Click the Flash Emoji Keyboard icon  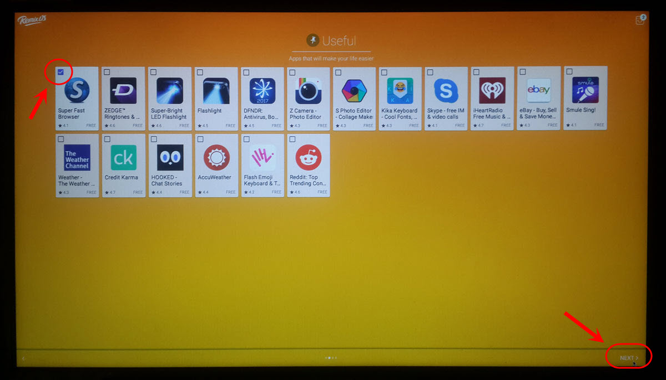tap(262, 158)
